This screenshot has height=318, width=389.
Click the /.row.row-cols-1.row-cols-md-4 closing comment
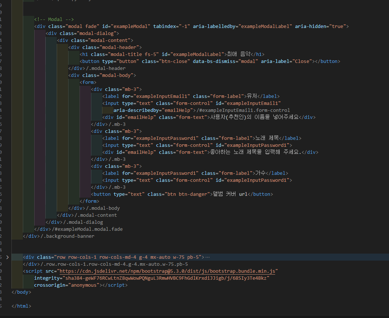(114, 264)
